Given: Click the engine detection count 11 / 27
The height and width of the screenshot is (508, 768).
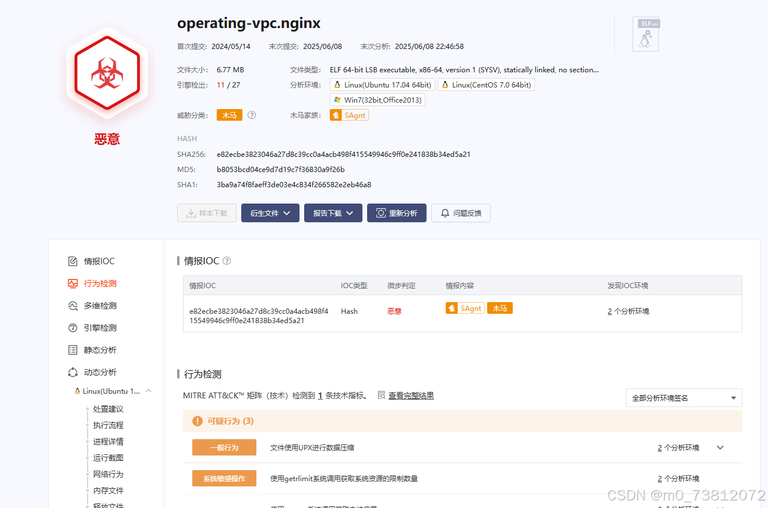Looking at the screenshot, I should 228,85.
